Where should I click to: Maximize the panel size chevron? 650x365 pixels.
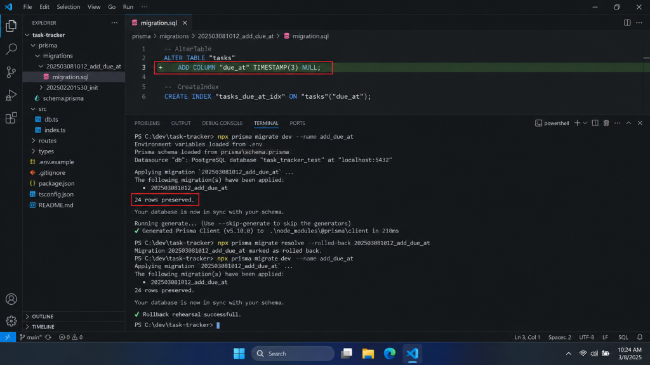(x=628, y=123)
